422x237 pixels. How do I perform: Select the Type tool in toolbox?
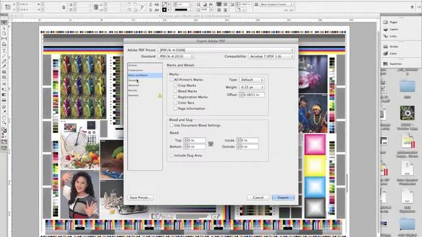pos(4,51)
